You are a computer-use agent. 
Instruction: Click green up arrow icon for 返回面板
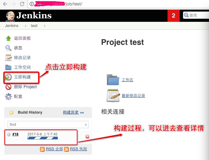click(8, 38)
